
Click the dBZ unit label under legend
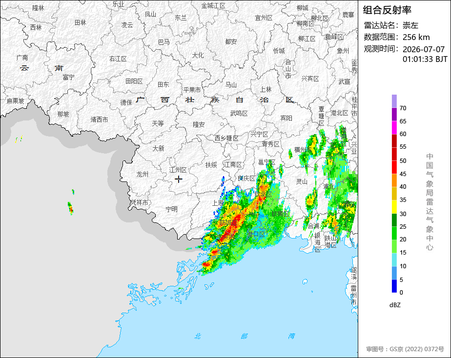[x=395, y=305]
